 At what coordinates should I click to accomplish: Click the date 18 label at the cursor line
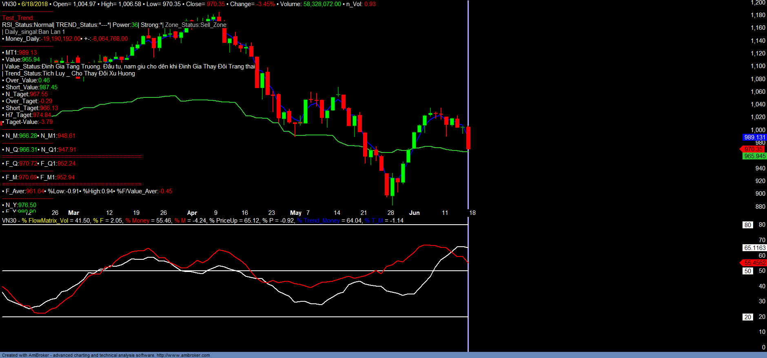pos(472,213)
